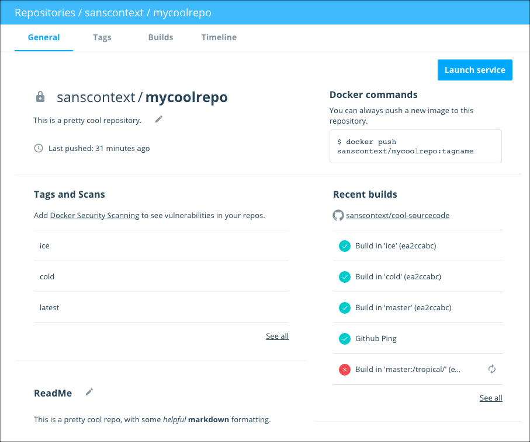Click the failure icon on Build in 'master:/tropical/'
The image size is (530, 442).
click(x=344, y=369)
